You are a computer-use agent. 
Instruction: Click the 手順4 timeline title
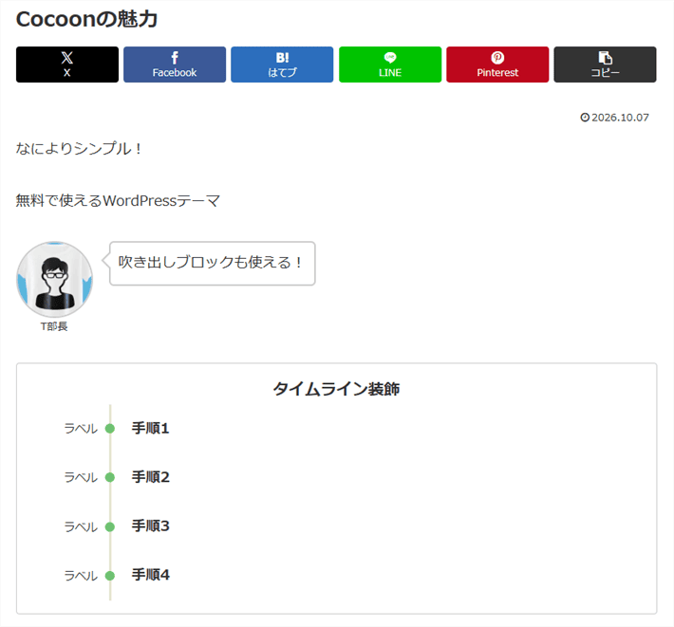(150, 575)
